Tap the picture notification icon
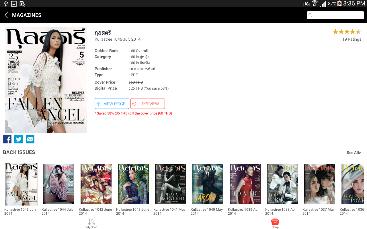 [x=14, y=4]
